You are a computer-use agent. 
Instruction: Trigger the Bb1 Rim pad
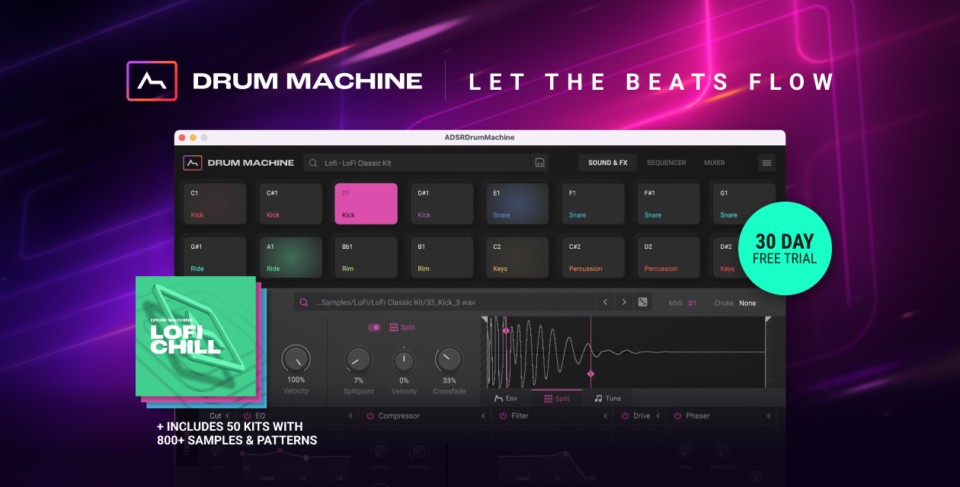(366, 257)
